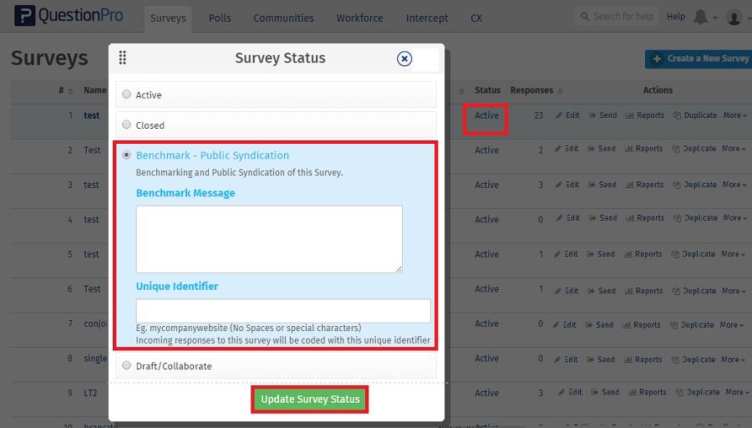Open the Polls tab
Image resolution: width=752 pixels, height=428 pixels.
[220, 18]
